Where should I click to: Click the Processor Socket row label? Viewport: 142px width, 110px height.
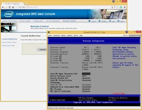pyautogui.click(x=58, y=48)
